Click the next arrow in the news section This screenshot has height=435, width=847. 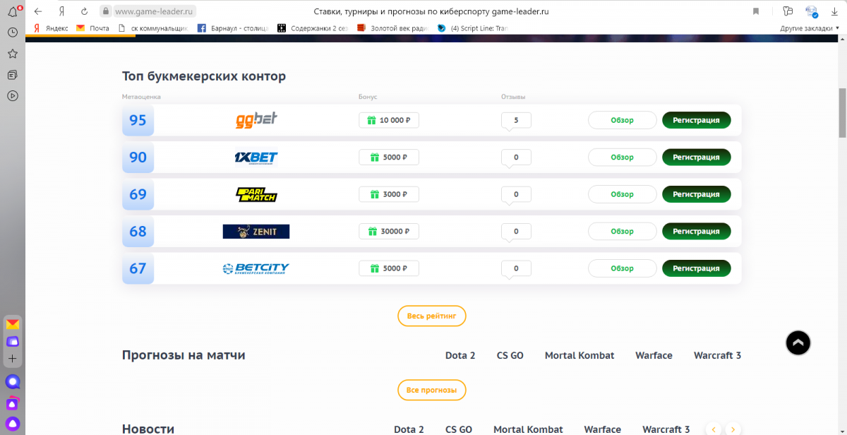coord(733,429)
